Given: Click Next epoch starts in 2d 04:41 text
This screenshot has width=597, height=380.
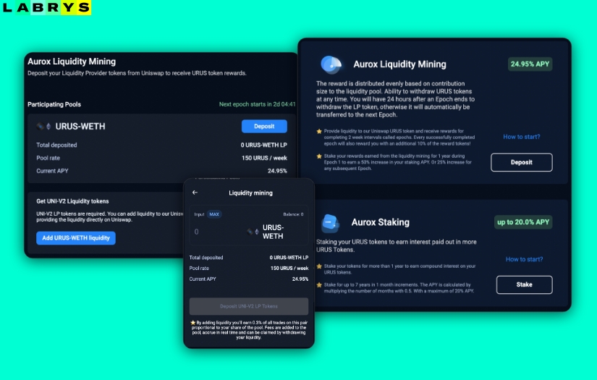Looking at the screenshot, I should pyautogui.click(x=258, y=104).
